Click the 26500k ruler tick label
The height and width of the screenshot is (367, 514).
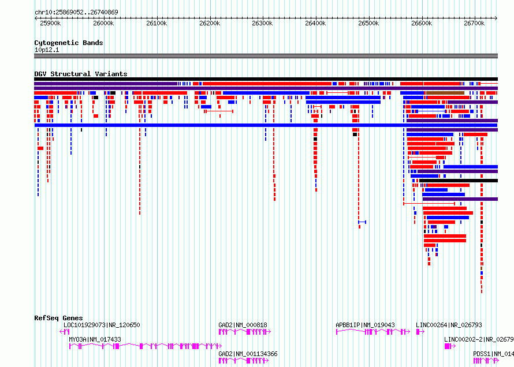point(368,23)
